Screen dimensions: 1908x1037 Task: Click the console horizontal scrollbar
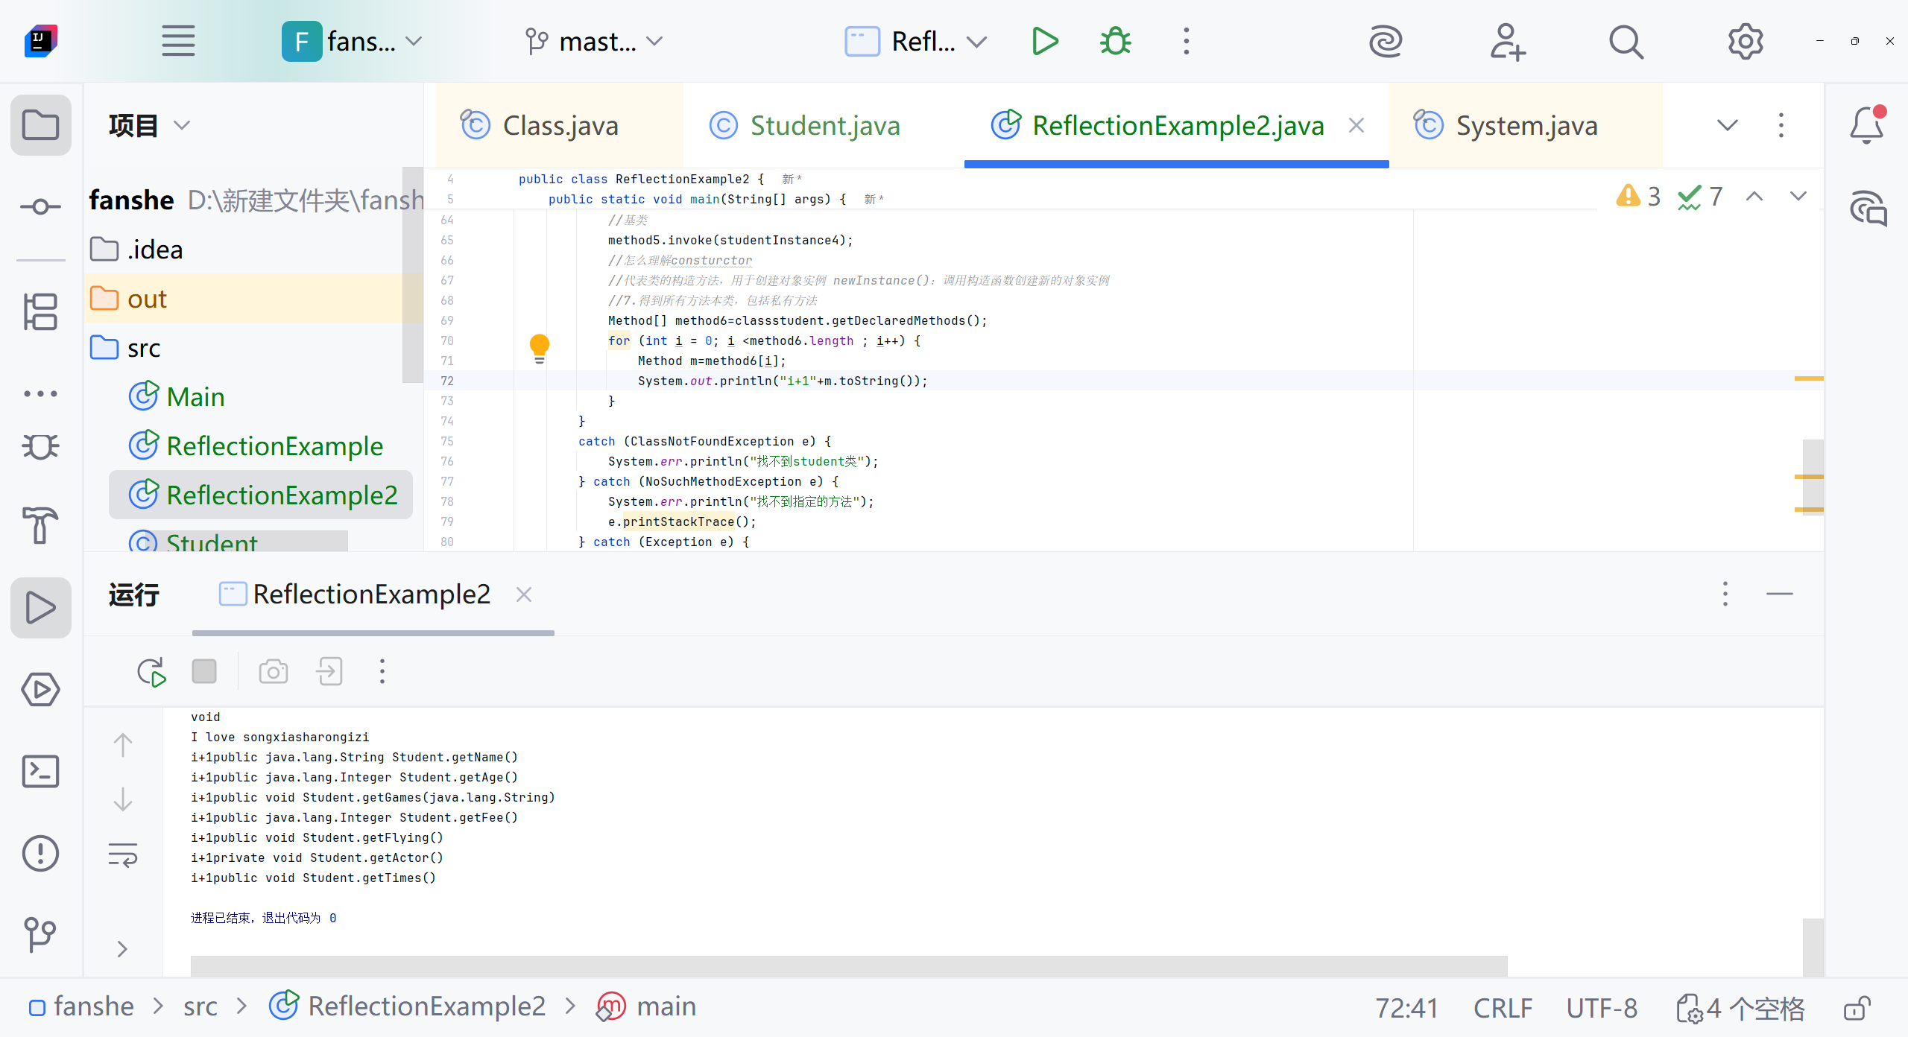[x=848, y=965]
